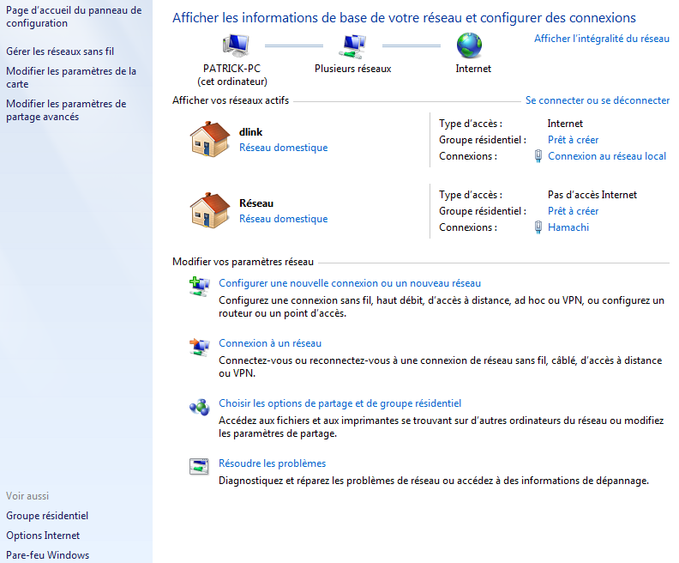Open Choisir les options de partage et de groupe résidentiel
The width and height of the screenshot is (679, 563).
tap(339, 403)
